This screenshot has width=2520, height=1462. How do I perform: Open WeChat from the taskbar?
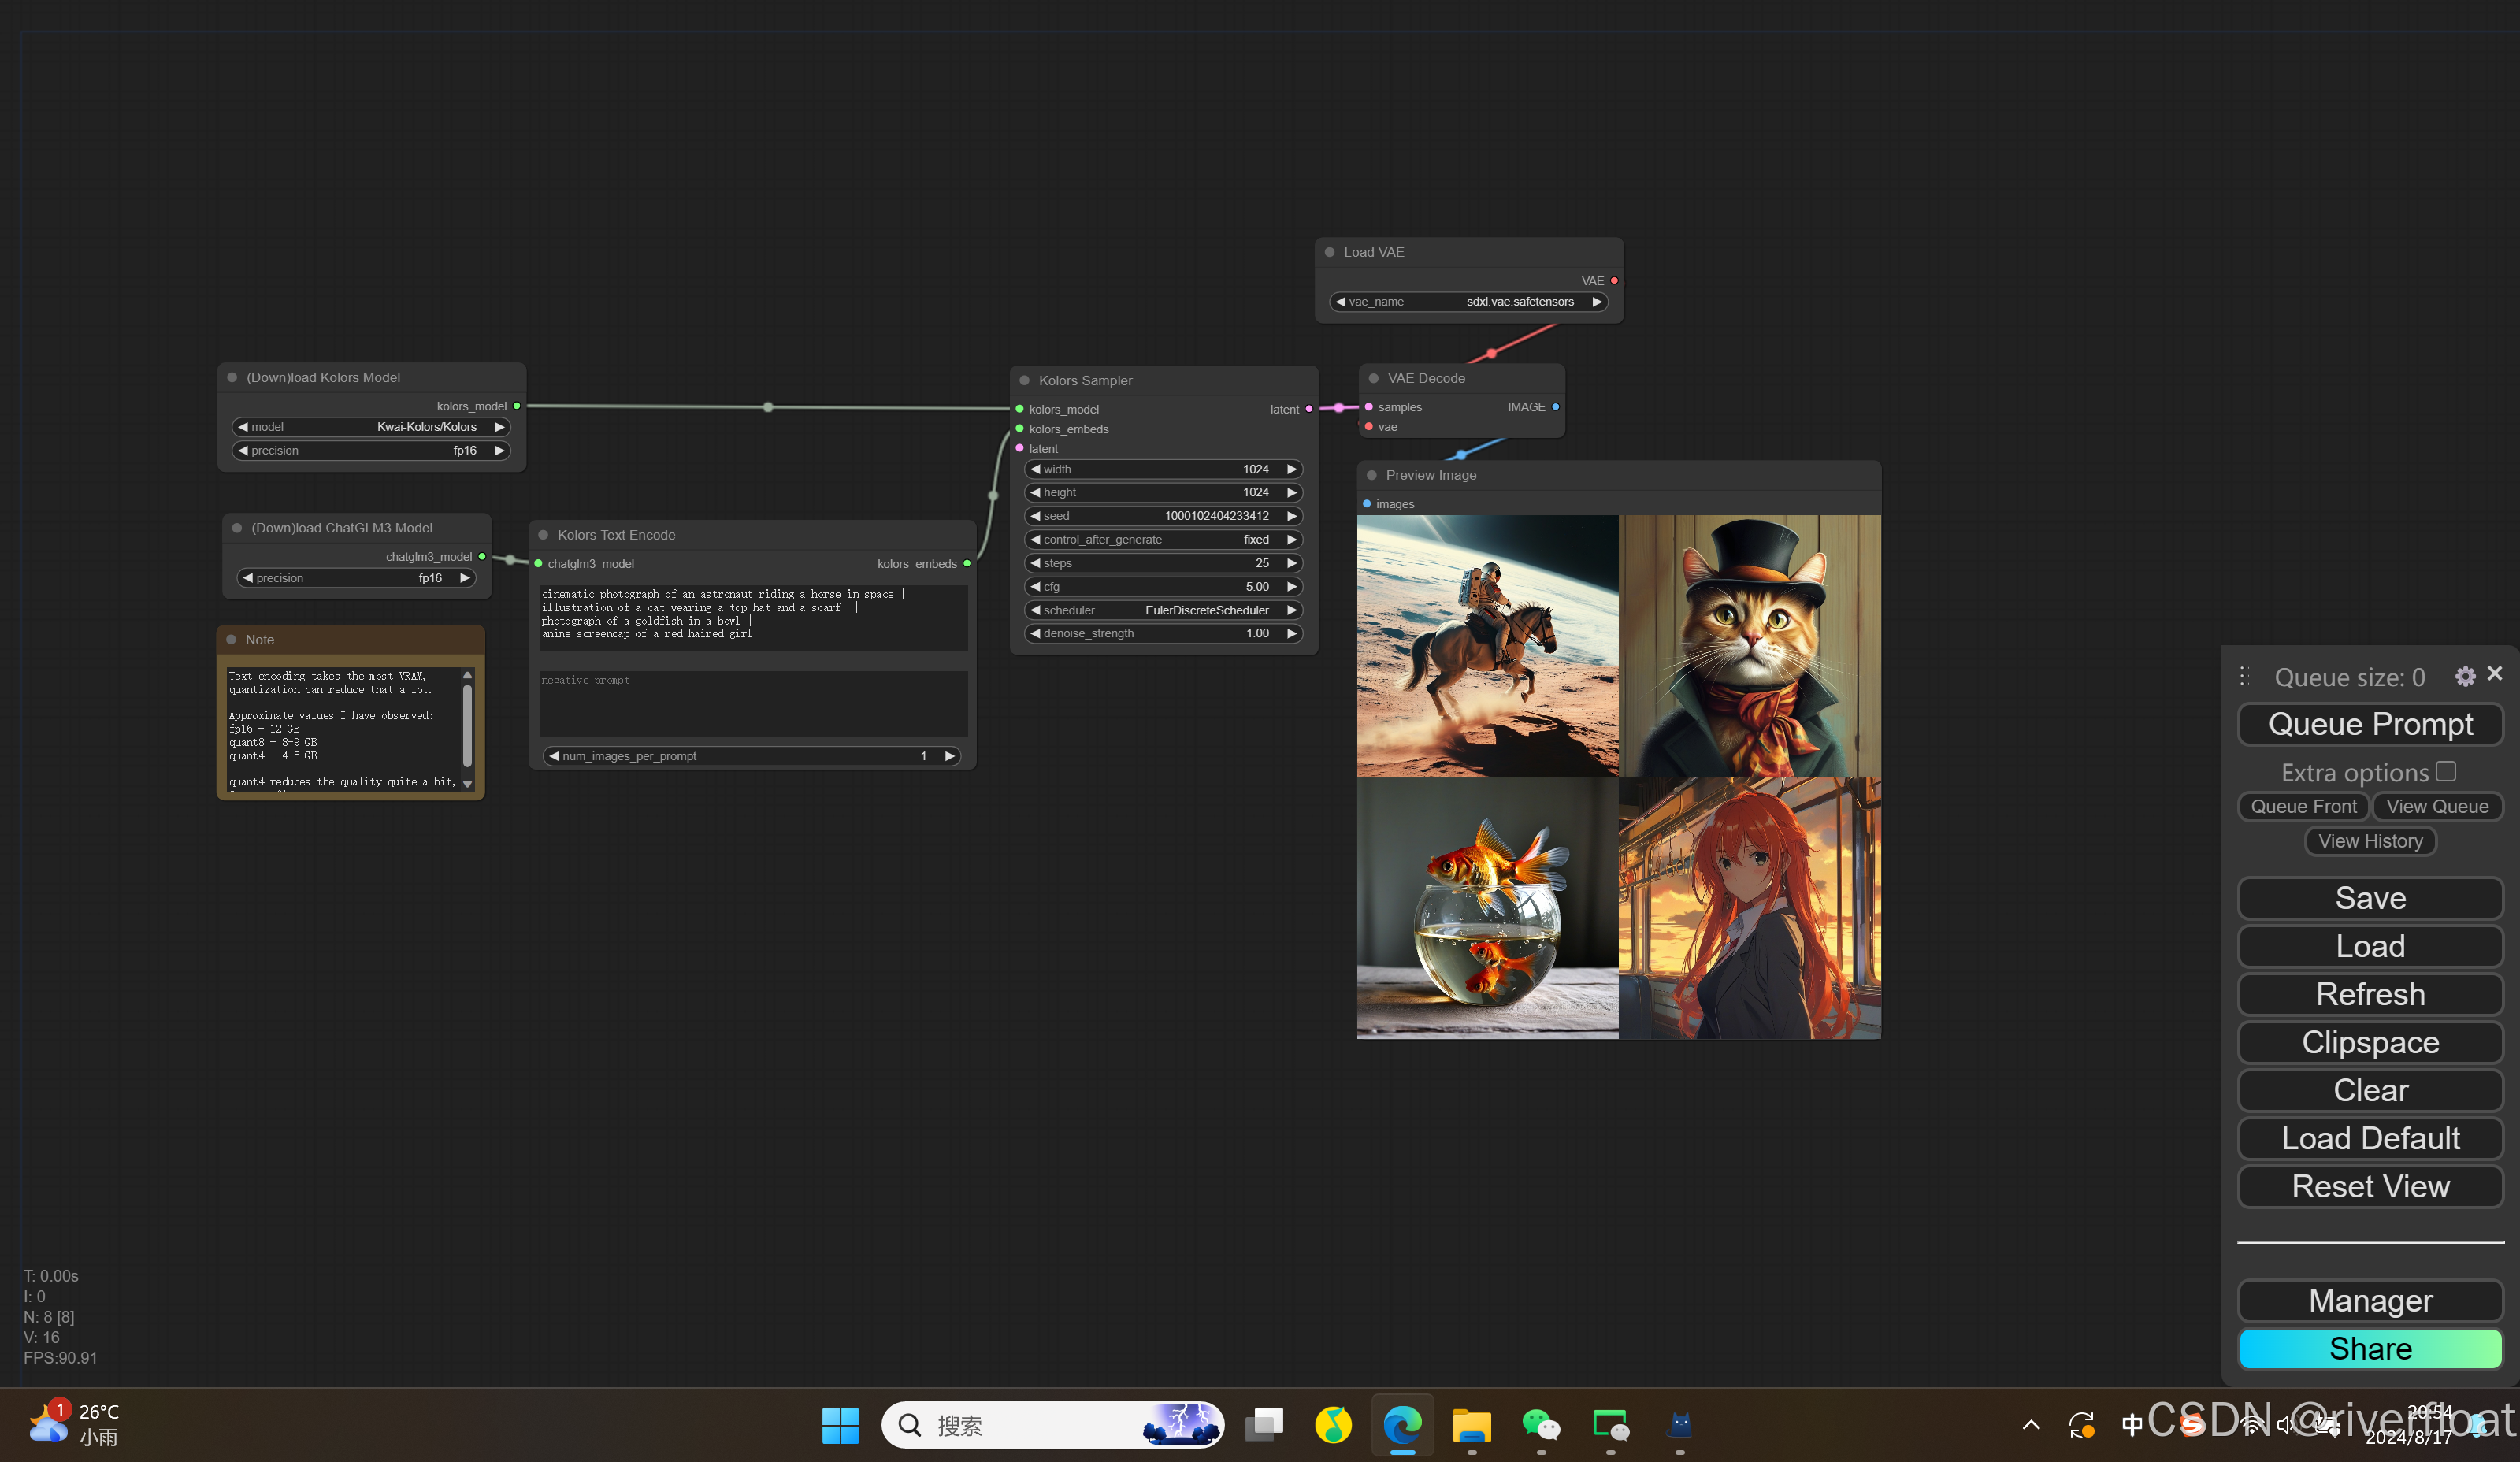pos(1540,1424)
